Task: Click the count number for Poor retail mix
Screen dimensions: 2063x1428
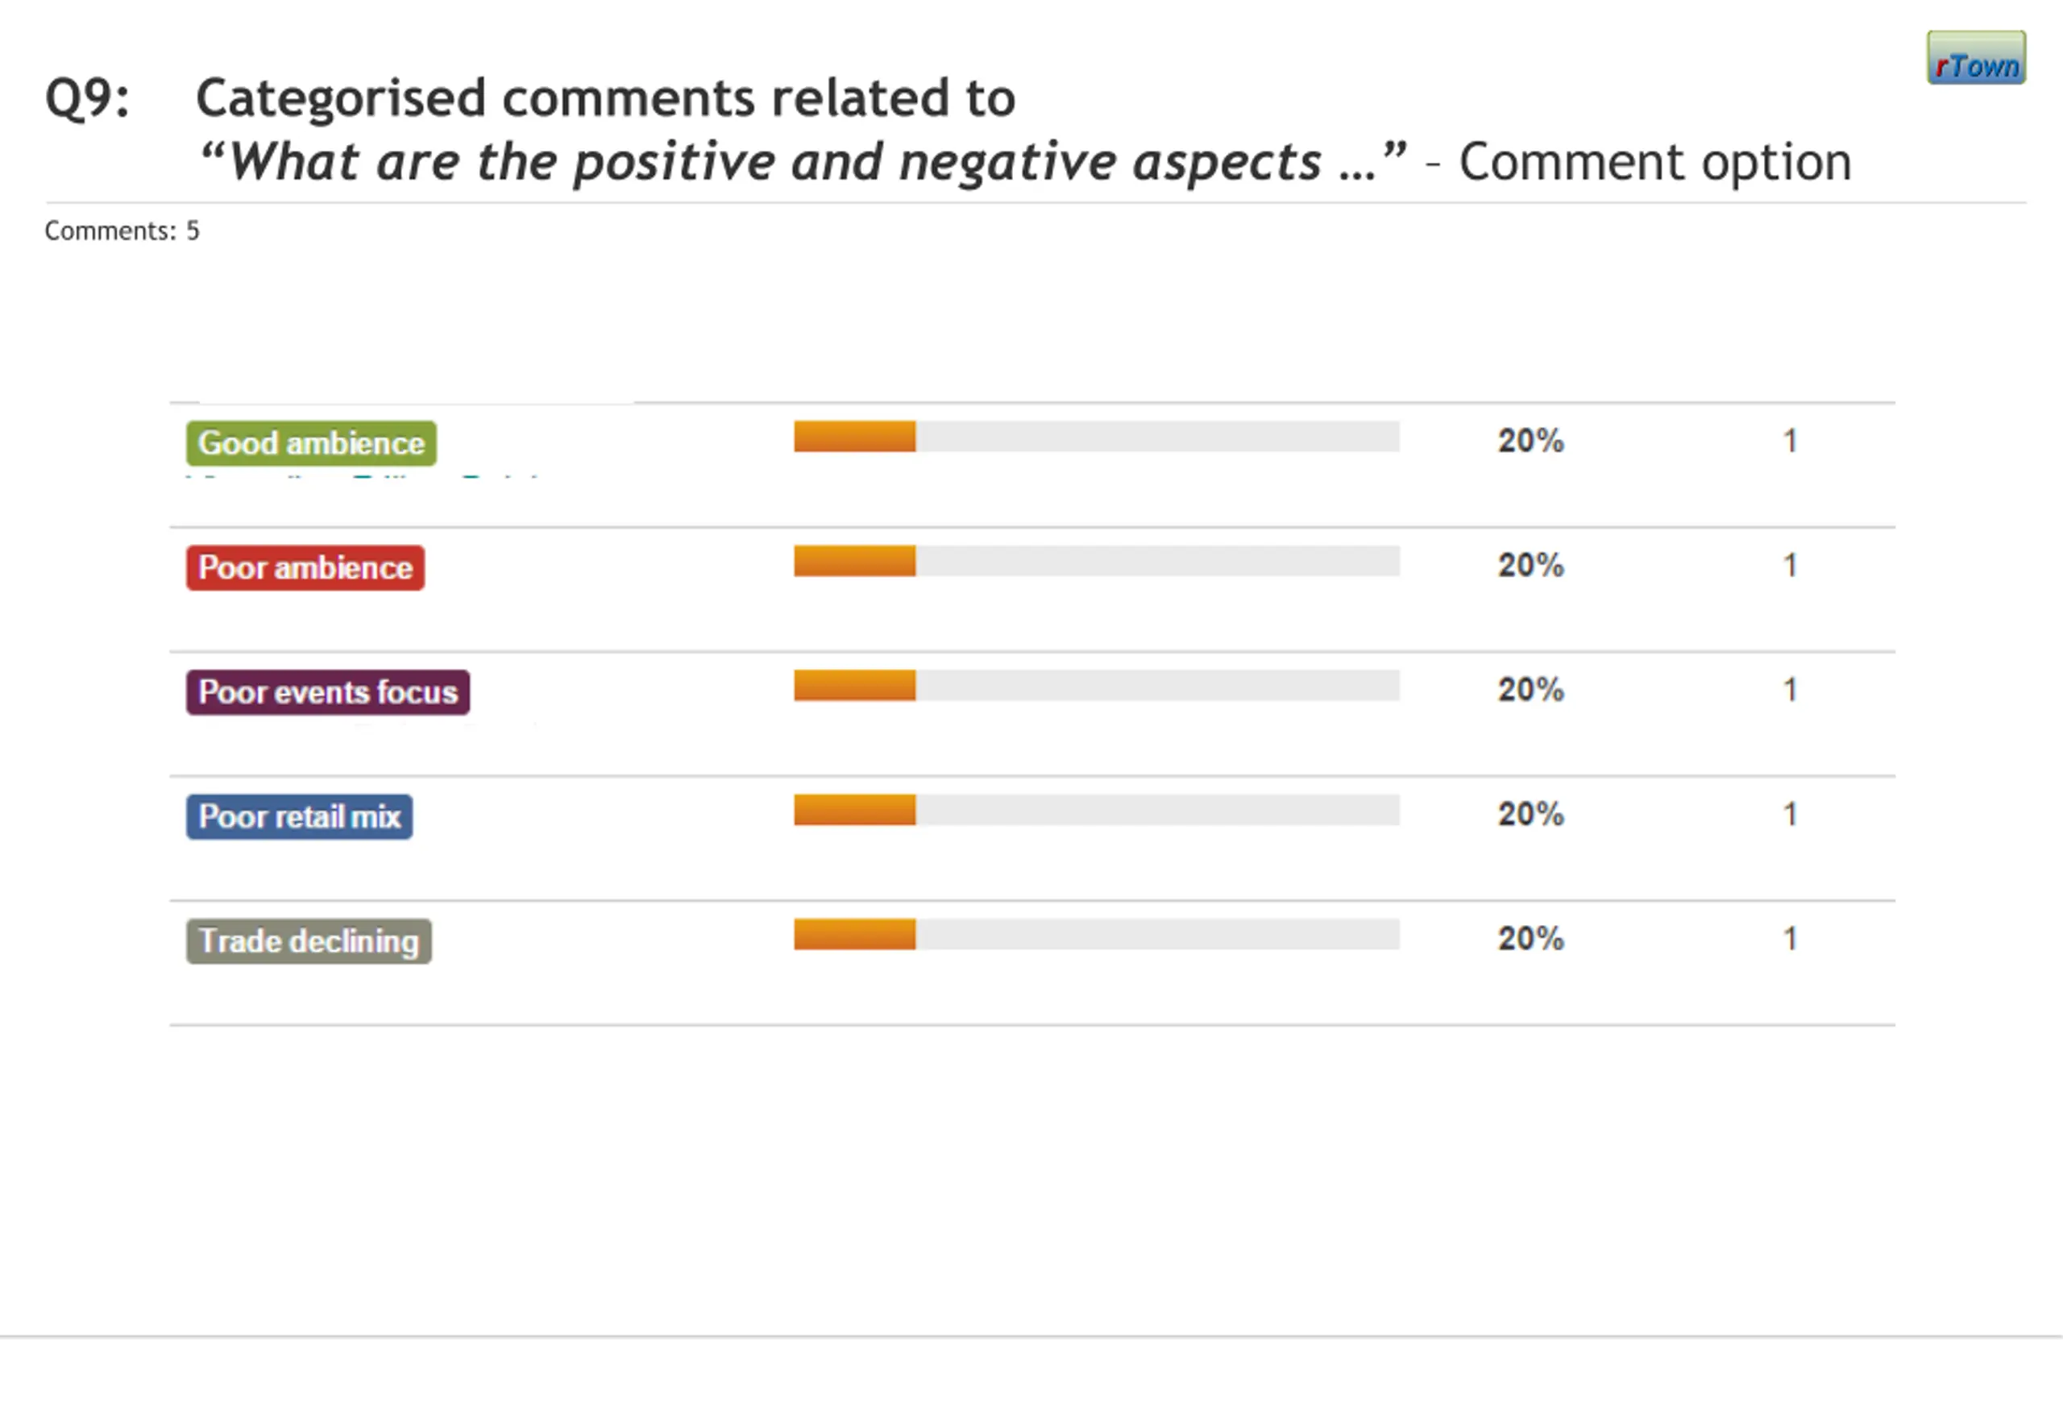Action: coord(1789,814)
